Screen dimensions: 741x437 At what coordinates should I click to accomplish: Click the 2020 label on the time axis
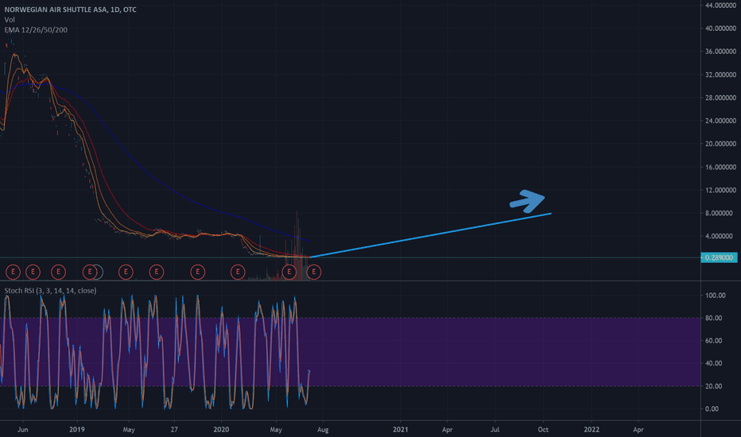[x=221, y=429]
